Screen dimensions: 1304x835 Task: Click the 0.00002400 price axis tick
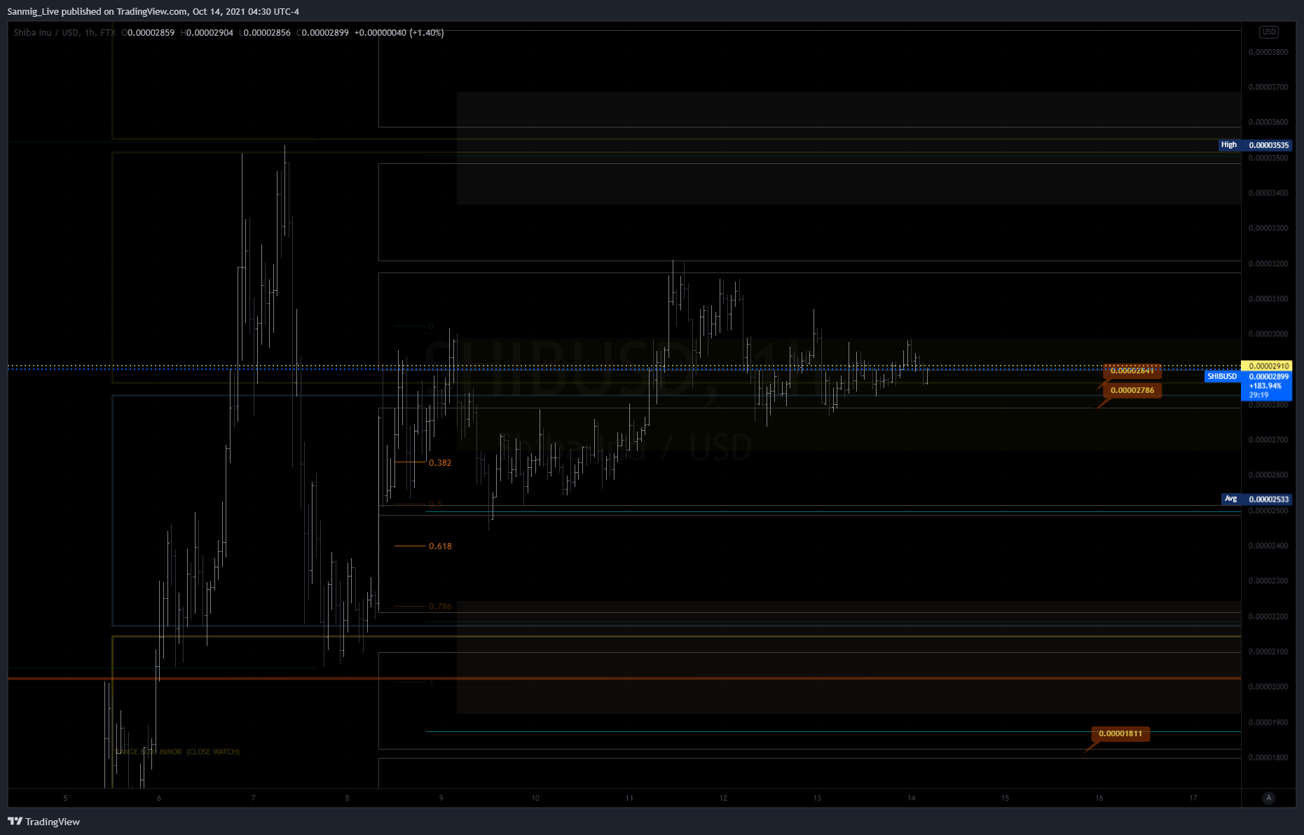pyautogui.click(x=1268, y=545)
